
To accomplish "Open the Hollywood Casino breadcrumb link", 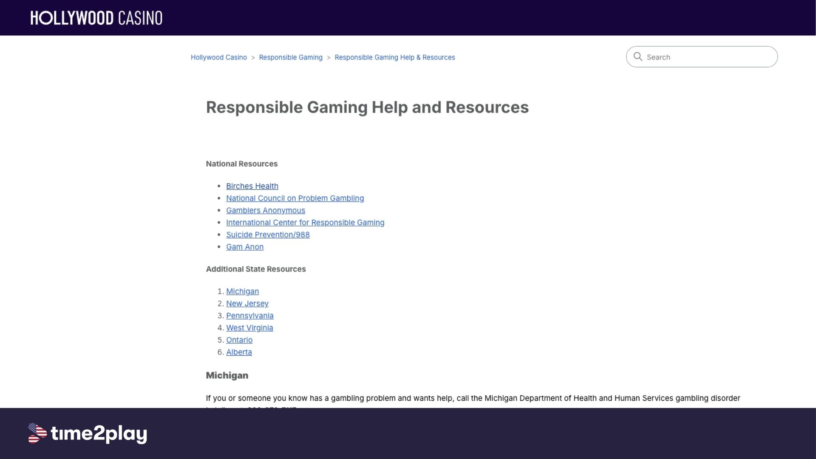I will point(218,57).
